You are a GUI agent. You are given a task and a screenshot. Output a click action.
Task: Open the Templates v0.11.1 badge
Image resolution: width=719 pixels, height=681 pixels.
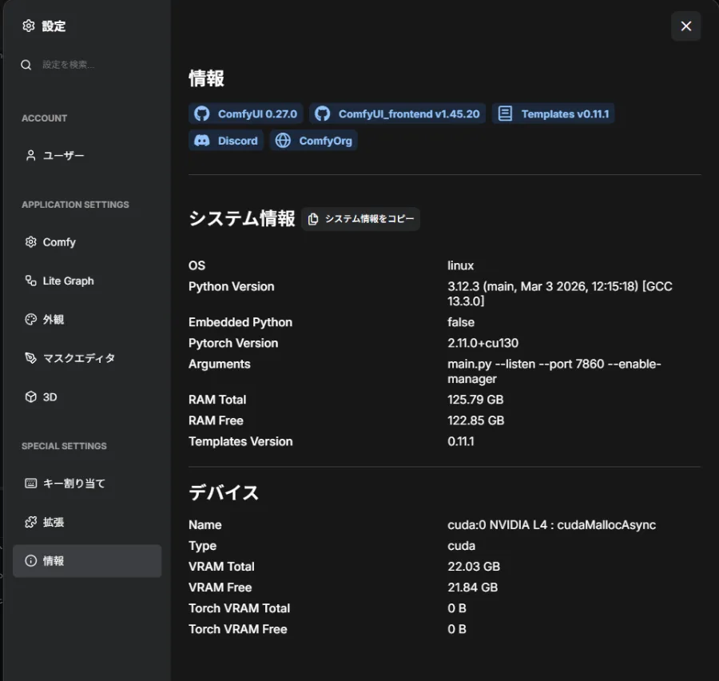pos(553,113)
